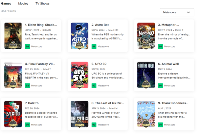Switch to the TV Shows tab
The width and height of the screenshot is (197, 134).
(x=42, y=4)
